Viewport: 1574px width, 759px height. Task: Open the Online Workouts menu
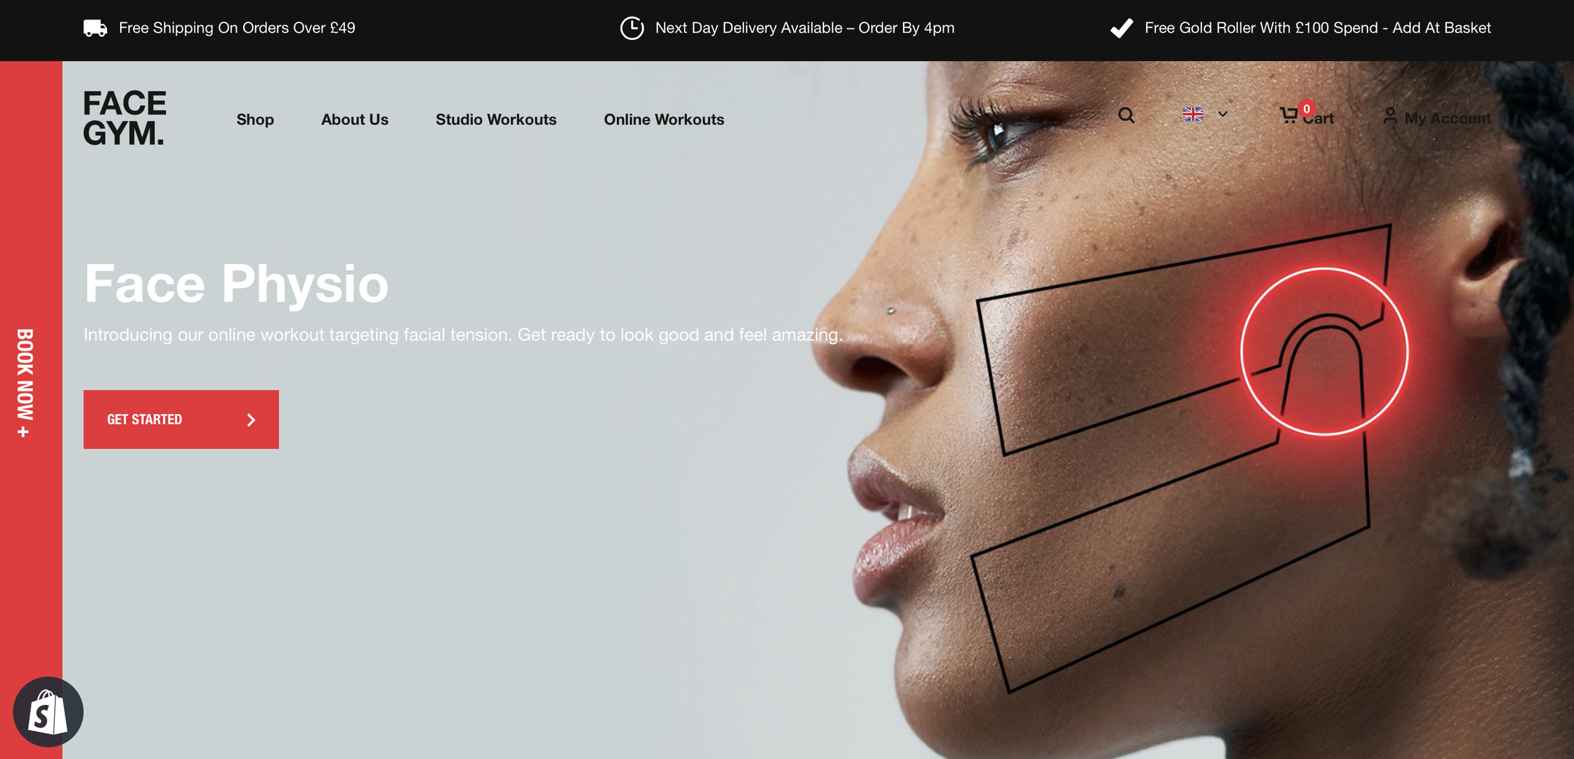[x=664, y=119]
